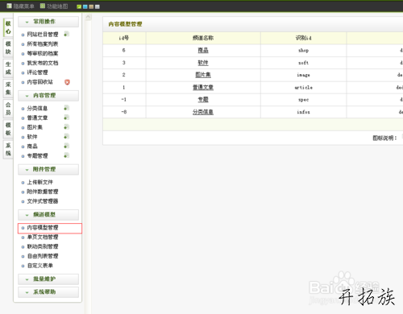Click the red icon beside 内容回收站
The width and height of the screenshot is (403, 314).
pyautogui.click(x=67, y=82)
